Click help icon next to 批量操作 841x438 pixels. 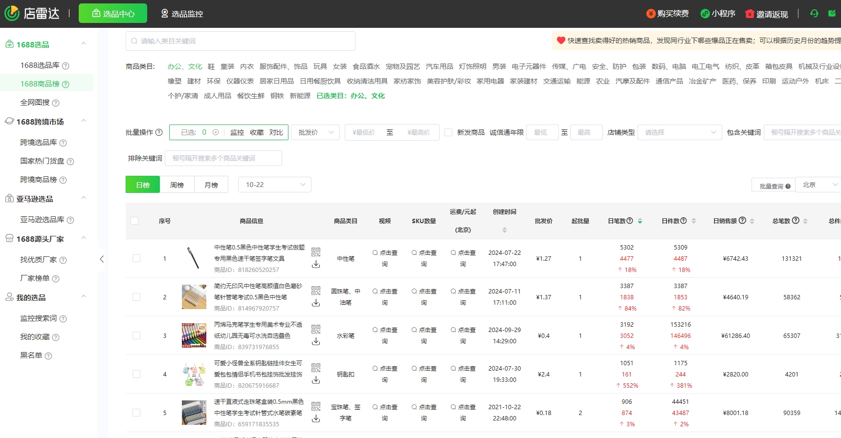tap(159, 132)
